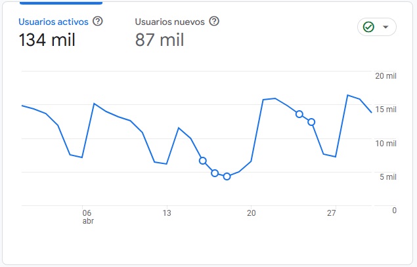The image size is (417, 267).
Task: Click the 15 mil y-axis label
Action: point(386,110)
